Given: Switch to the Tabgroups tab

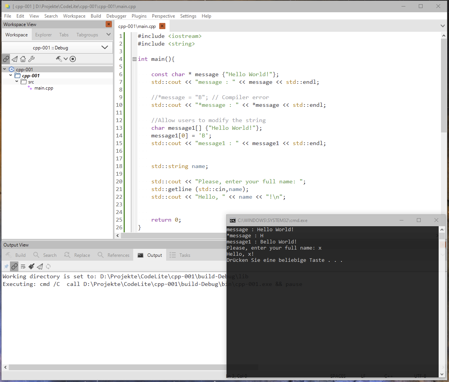Looking at the screenshot, I should pyautogui.click(x=87, y=35).
